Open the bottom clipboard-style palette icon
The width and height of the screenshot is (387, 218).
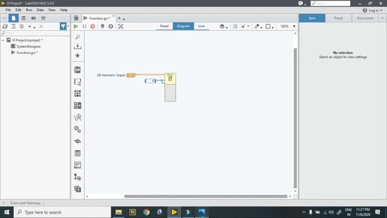tap(77, 189)
